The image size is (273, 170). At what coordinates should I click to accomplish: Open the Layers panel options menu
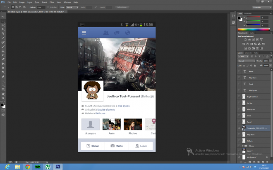coord(271,53)
